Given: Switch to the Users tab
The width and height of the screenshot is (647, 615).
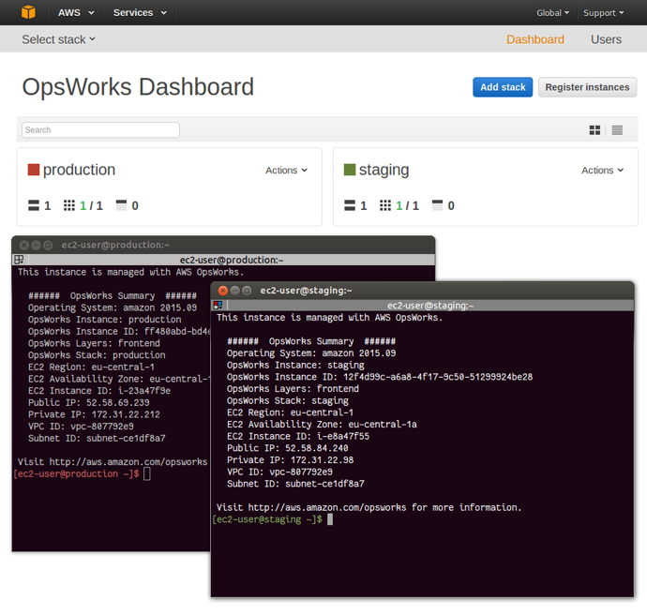Looking at the screenshot, I should 606,39.
